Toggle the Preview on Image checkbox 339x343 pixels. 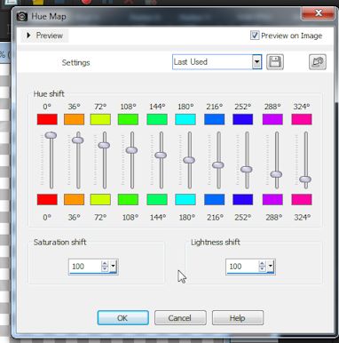click(x=255, y=36)
